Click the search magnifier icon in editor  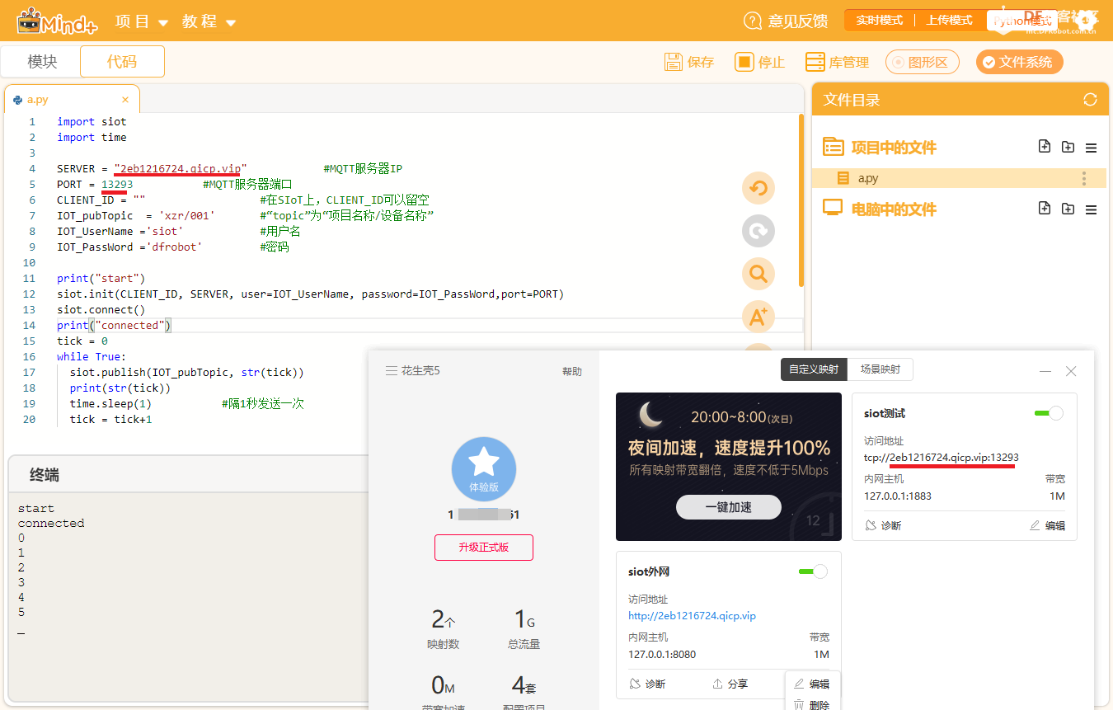[758, 274]
